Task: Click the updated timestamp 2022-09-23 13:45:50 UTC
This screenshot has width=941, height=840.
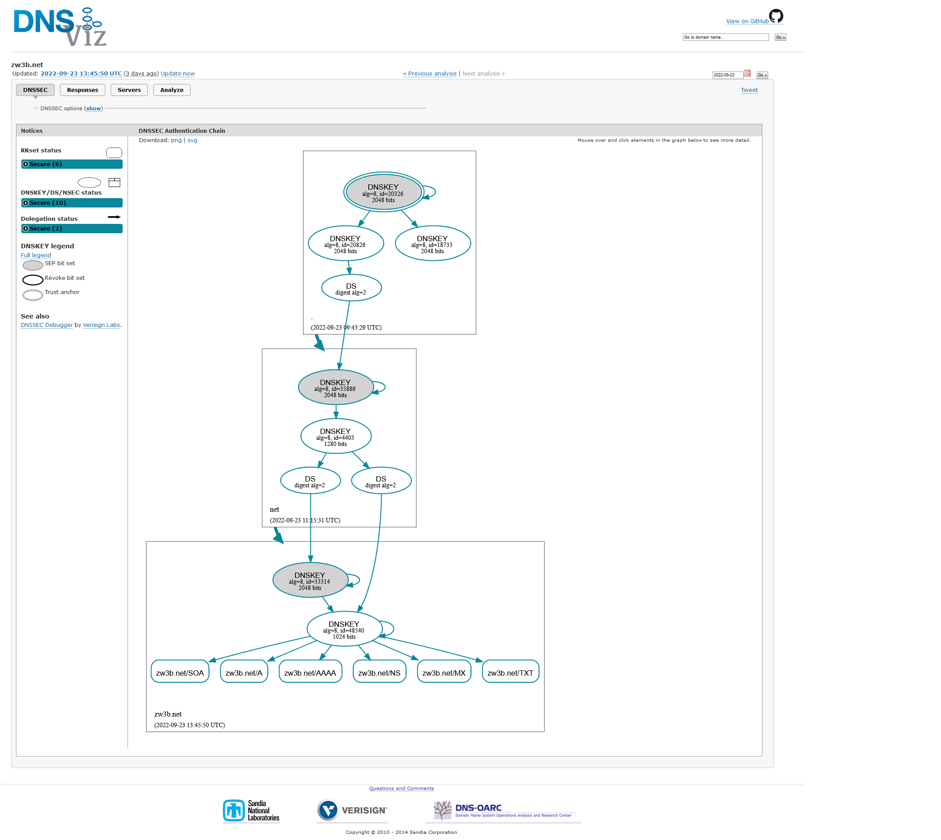Action: (81, 74)
